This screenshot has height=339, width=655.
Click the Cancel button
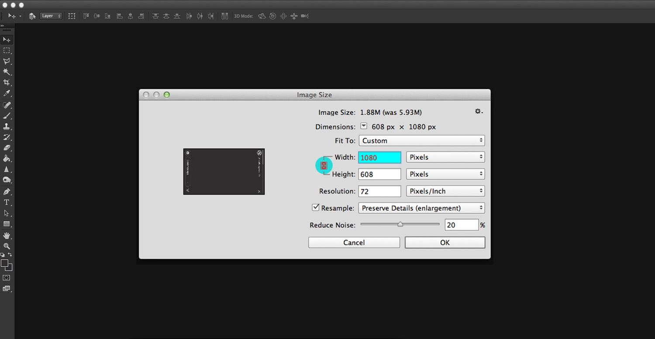[x=354, y=243]
